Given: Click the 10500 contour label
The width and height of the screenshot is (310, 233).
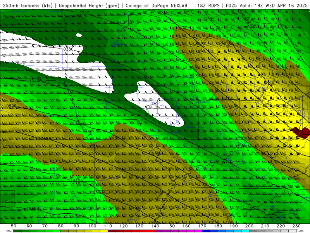Looking at the screenshot, I should pos(10,106).
